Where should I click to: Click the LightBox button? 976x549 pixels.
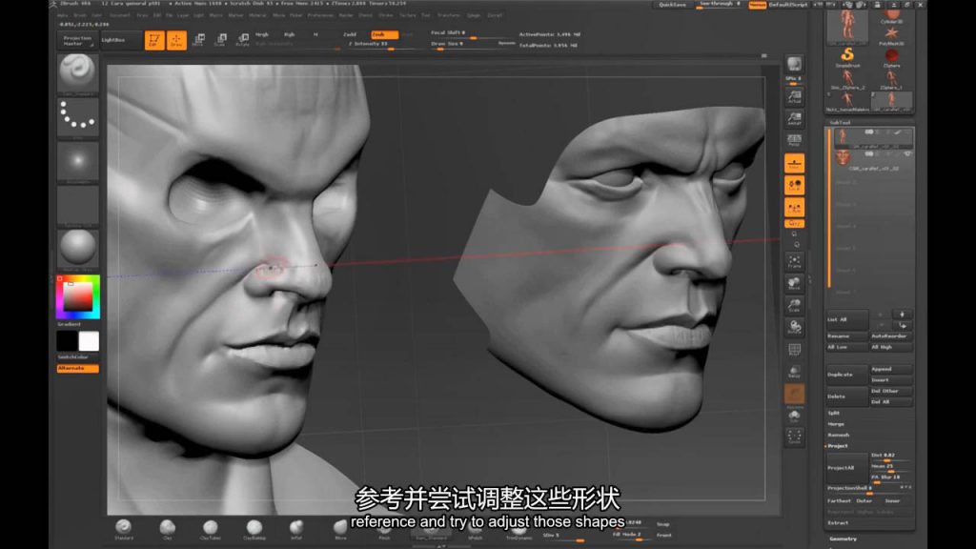[120, 40]
